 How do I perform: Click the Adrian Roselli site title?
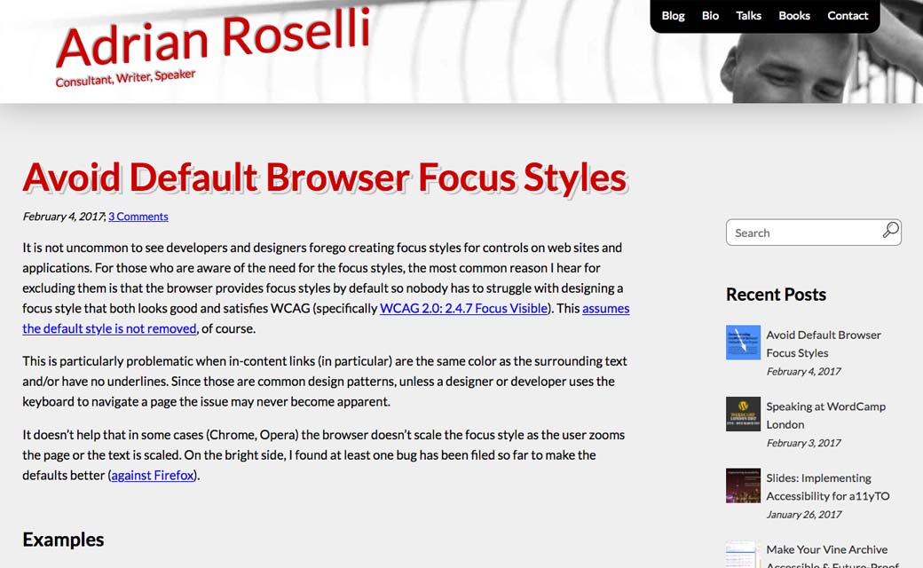213,40
